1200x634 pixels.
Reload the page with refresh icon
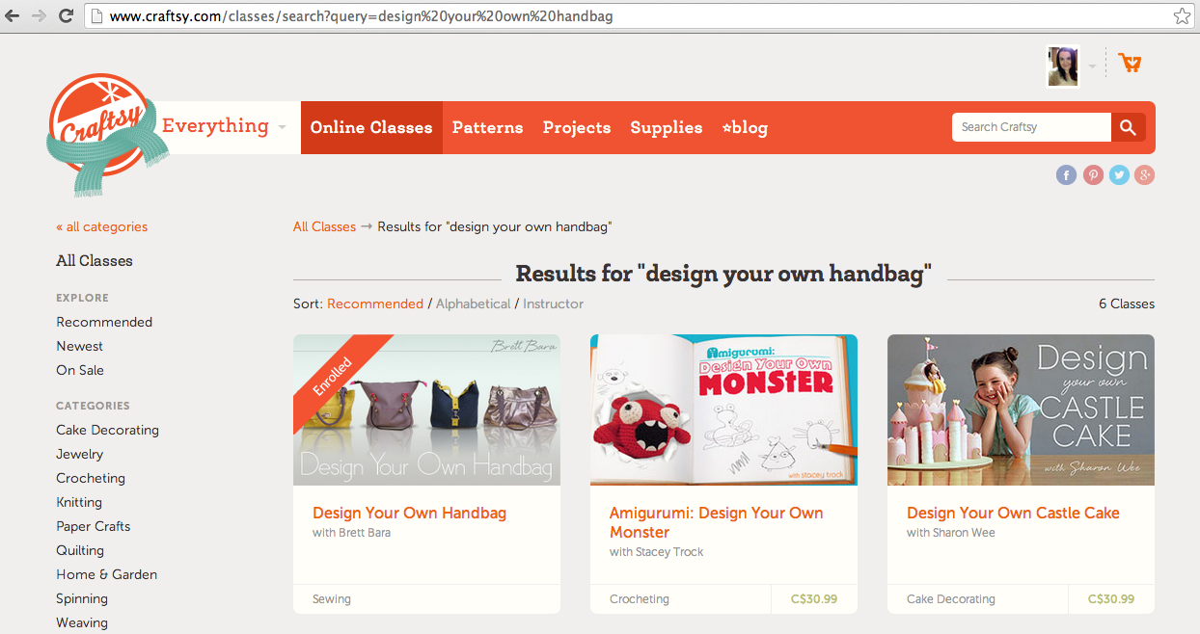[x=66, y=16]
